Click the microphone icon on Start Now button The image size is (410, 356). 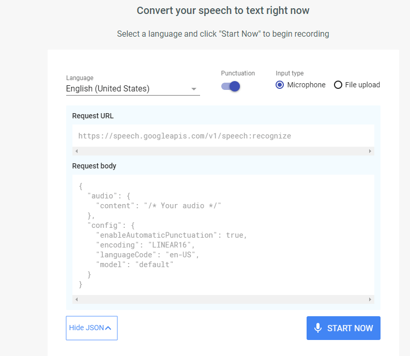pyautogui.click(x=318, y=328)
